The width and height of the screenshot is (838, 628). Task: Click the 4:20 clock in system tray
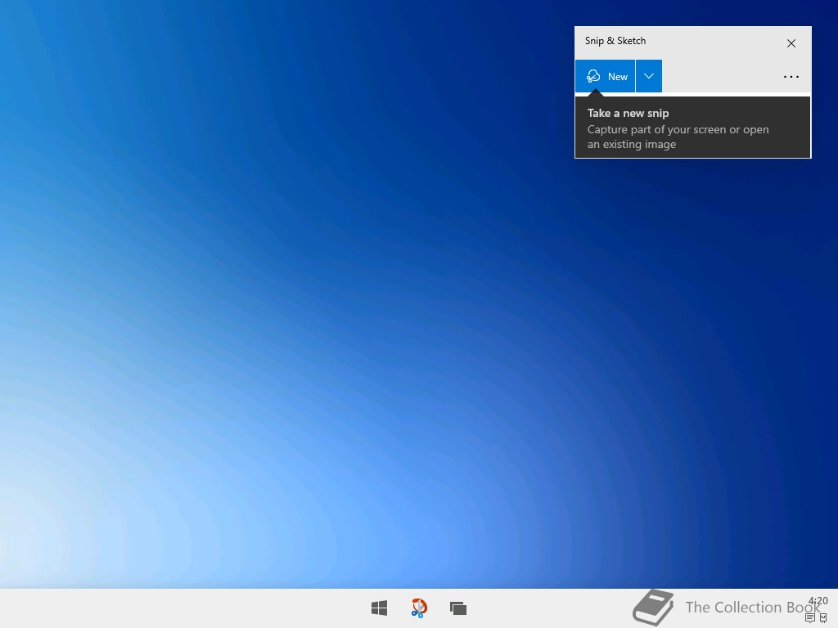point(818,601)
